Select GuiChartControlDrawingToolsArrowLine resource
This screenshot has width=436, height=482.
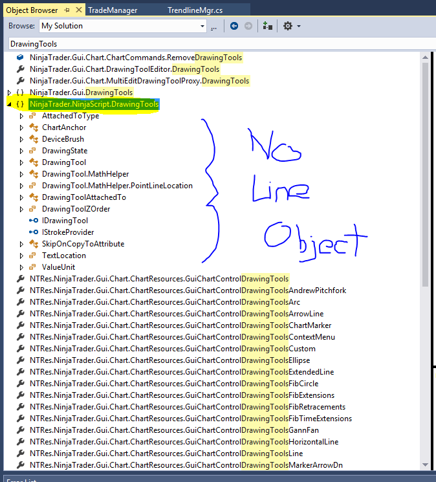pyautogui.click(x=177, y=314)
